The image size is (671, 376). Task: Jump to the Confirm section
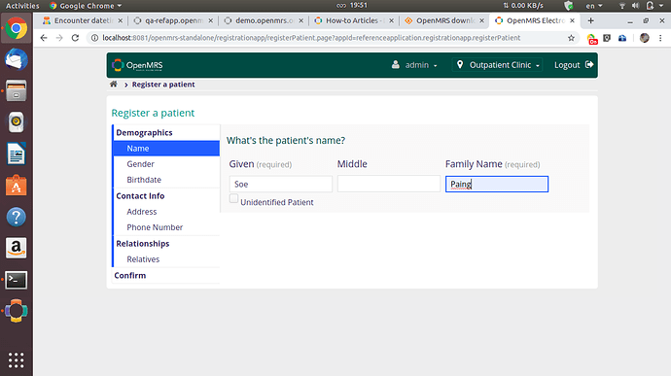tap(130, 276)
